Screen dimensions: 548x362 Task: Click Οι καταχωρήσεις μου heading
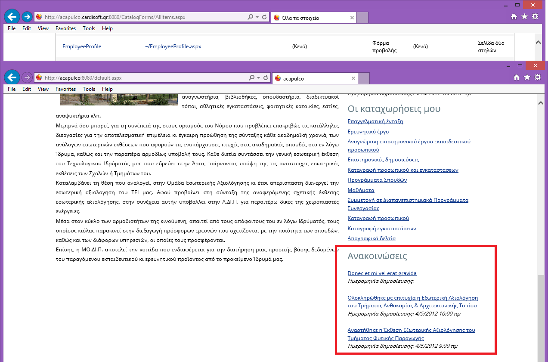coord(394,108)
